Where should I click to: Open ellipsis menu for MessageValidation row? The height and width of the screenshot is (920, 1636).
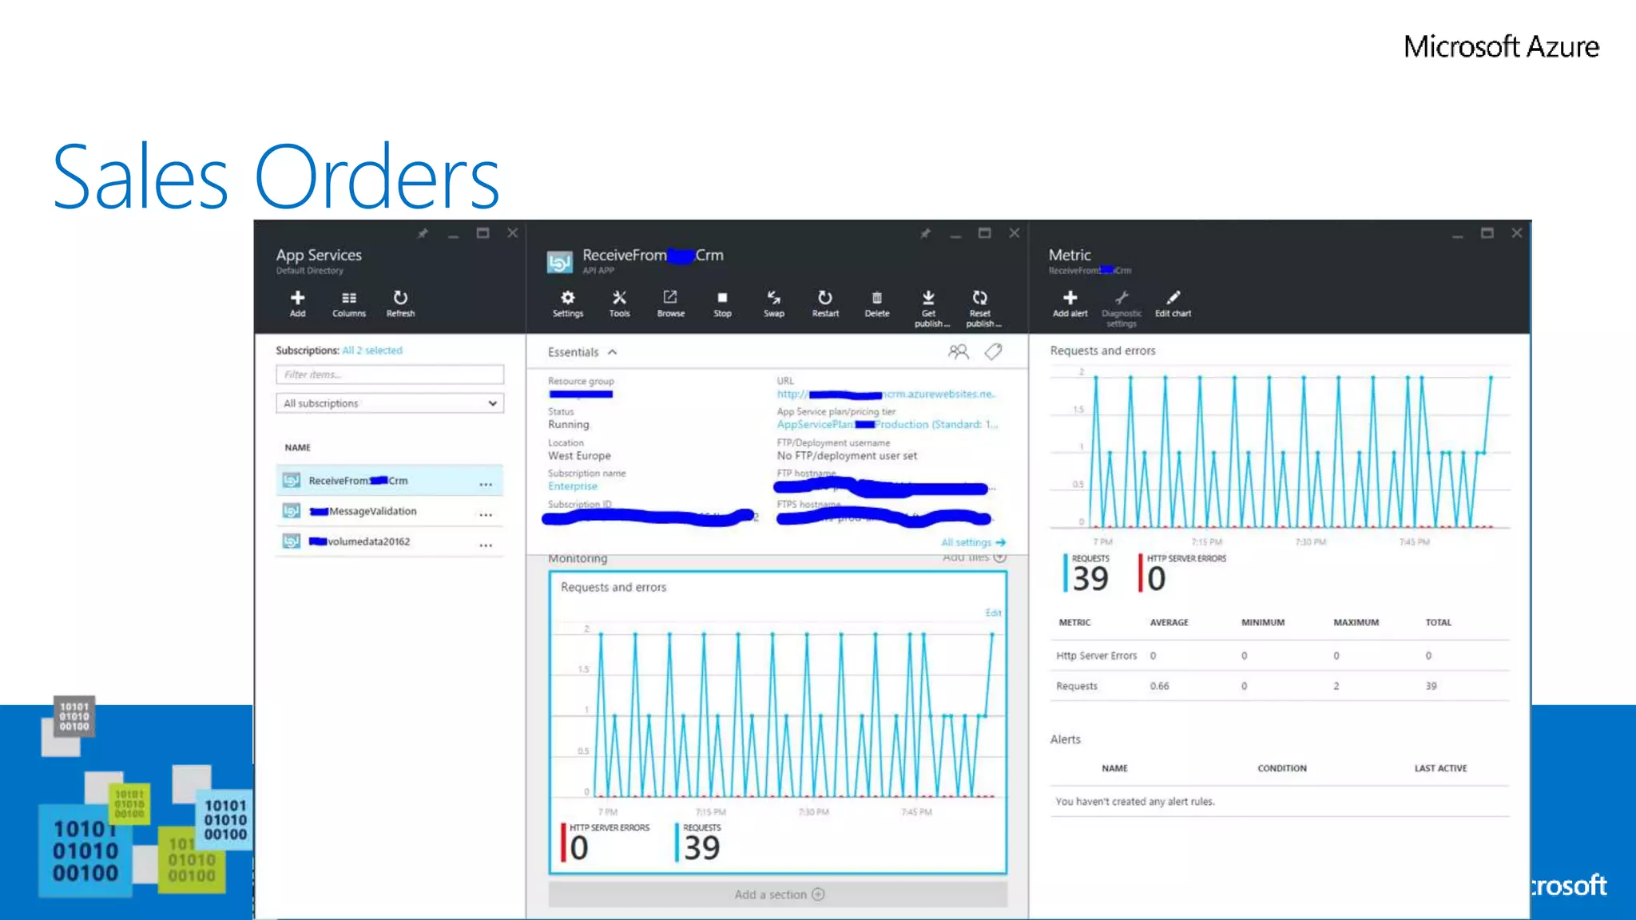click(x=486, y=514)
